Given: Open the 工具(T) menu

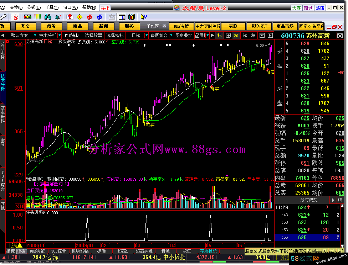Looking at the screenshot, I should point(52,7).
